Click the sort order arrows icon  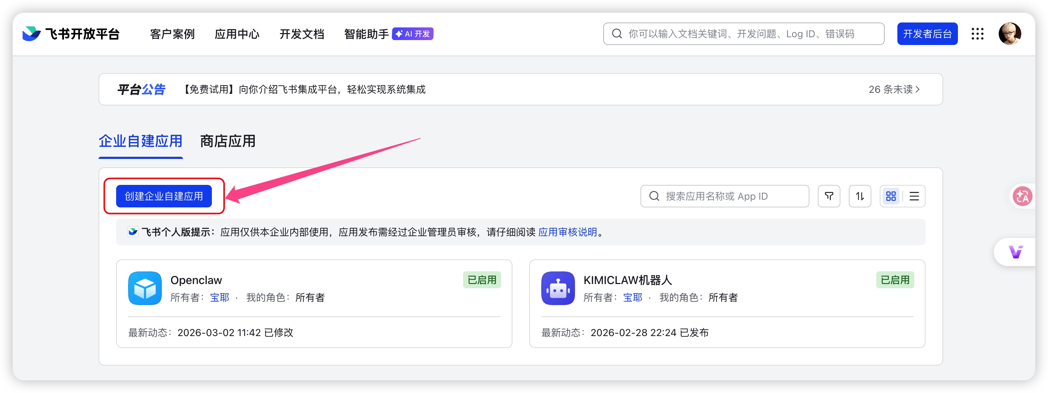pos(860,196)
